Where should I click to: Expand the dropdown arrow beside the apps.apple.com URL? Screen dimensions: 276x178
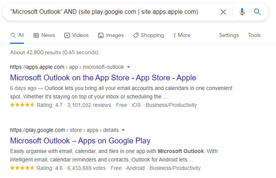pos(129,67)
